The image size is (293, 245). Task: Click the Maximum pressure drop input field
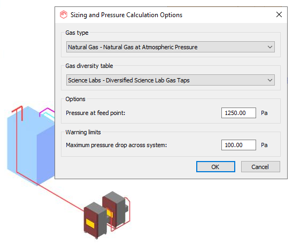coord(238,145)
